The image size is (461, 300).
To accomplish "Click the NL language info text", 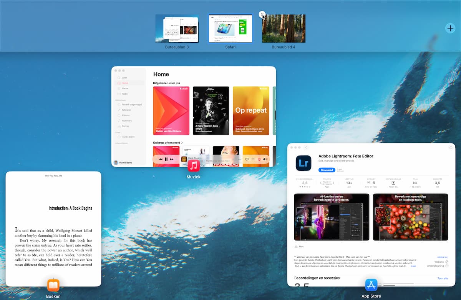I will pos(415,183).
